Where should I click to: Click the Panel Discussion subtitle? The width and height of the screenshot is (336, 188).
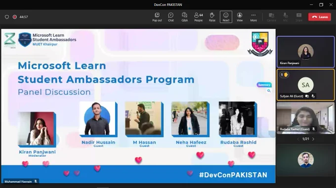click(54, 92)
